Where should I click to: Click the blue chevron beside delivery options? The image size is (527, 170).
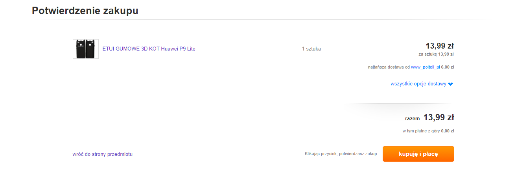pyautogui.click(x=451, y=84)
